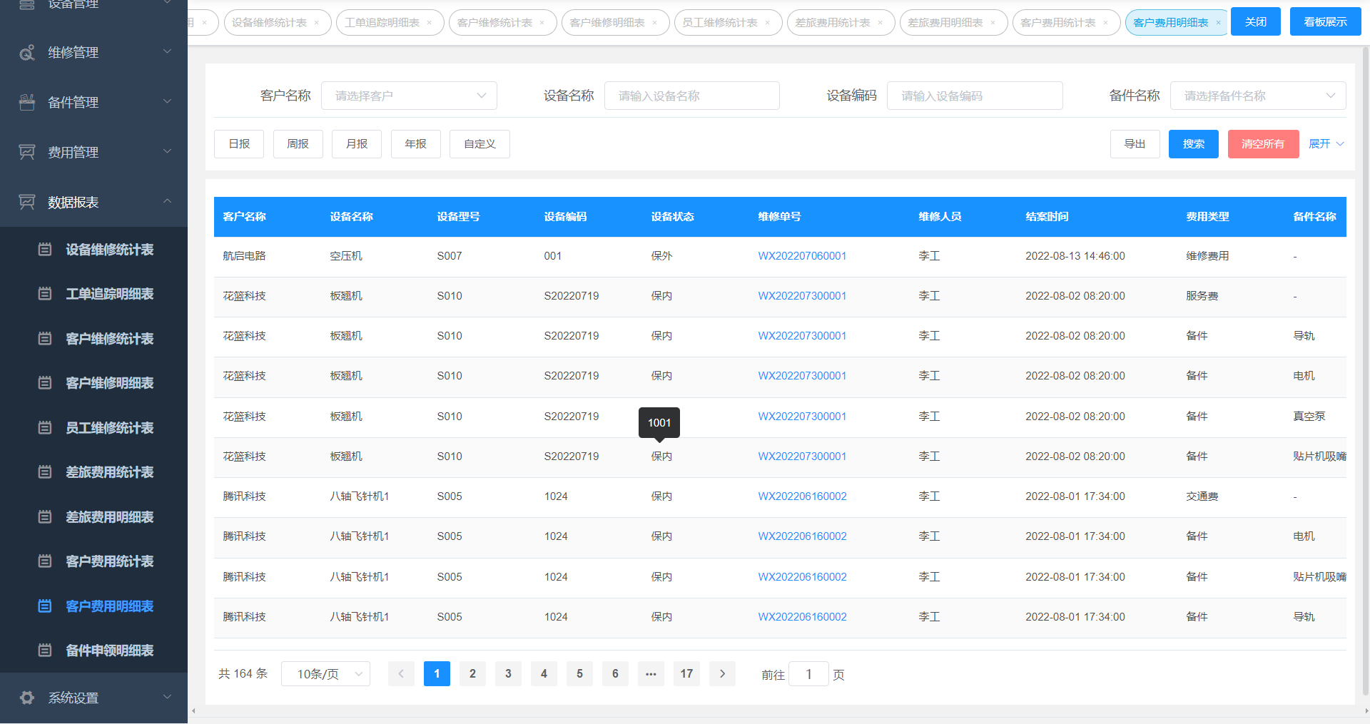Open the 备件名称 spare part dropdown
Image resolution: width=1370 pixels, height=724 pixels.
pyautogui.click(x=1257, y=96)
